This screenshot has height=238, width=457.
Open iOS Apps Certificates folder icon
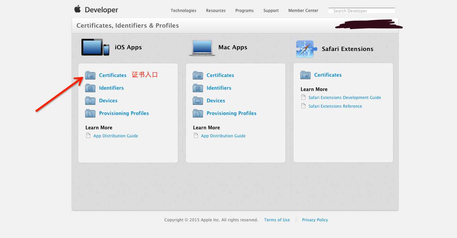[90, 75]
